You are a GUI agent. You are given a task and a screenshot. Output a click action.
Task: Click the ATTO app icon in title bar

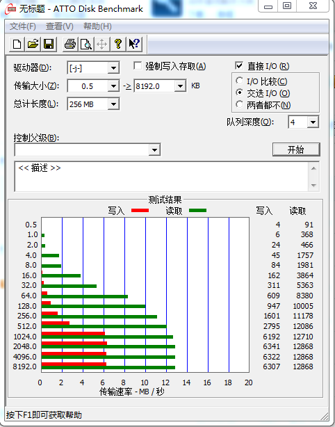tap(11, 10)
